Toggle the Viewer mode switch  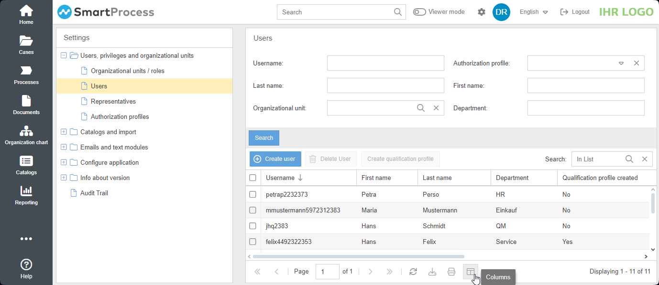pyautogui.click(x=419, y=12)
